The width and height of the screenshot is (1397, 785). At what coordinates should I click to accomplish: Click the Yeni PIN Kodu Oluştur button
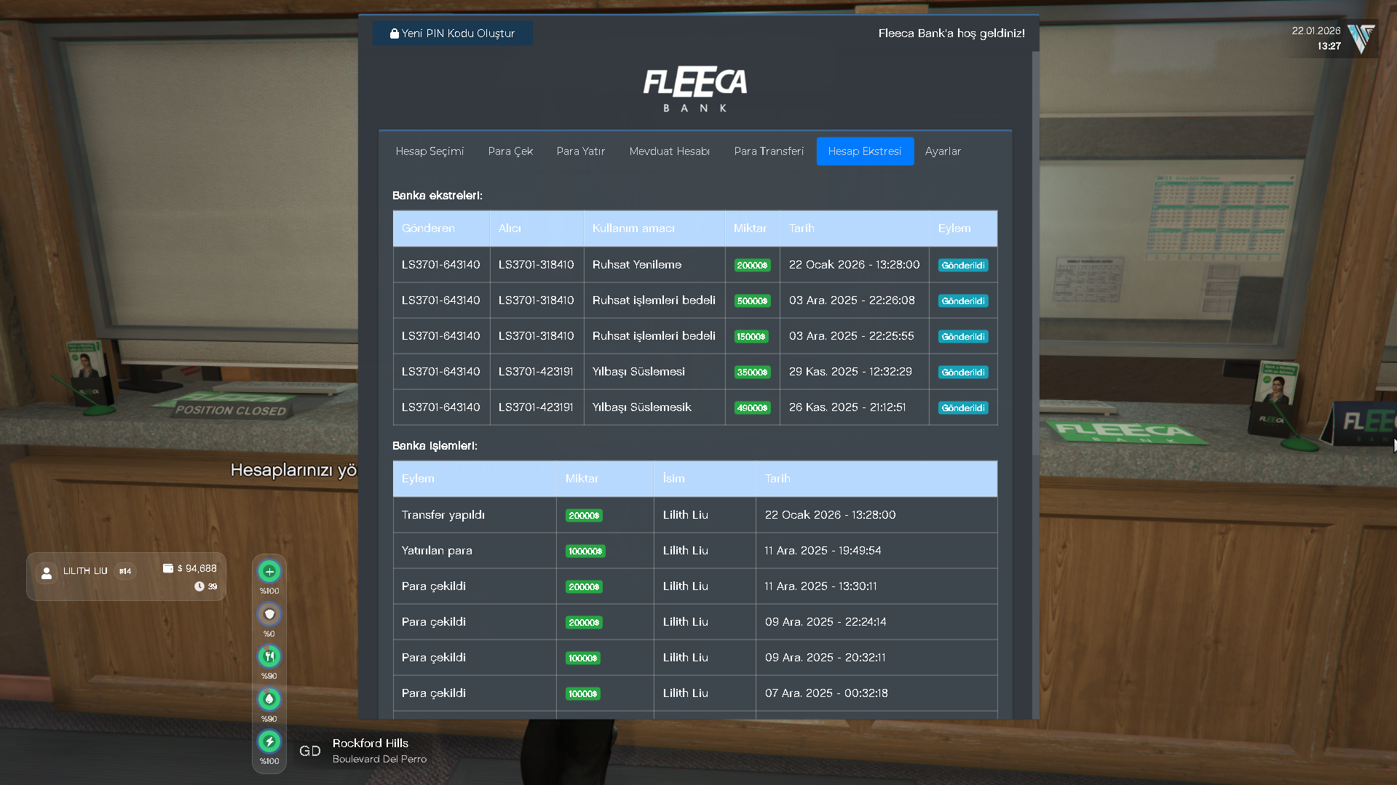coord(452,33)
